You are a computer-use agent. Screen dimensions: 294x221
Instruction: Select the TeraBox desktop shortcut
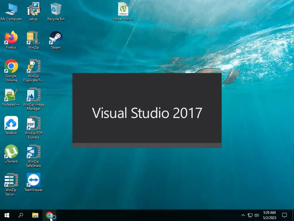coord(11,125)
